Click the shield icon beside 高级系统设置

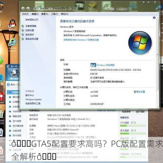[23, 39]
